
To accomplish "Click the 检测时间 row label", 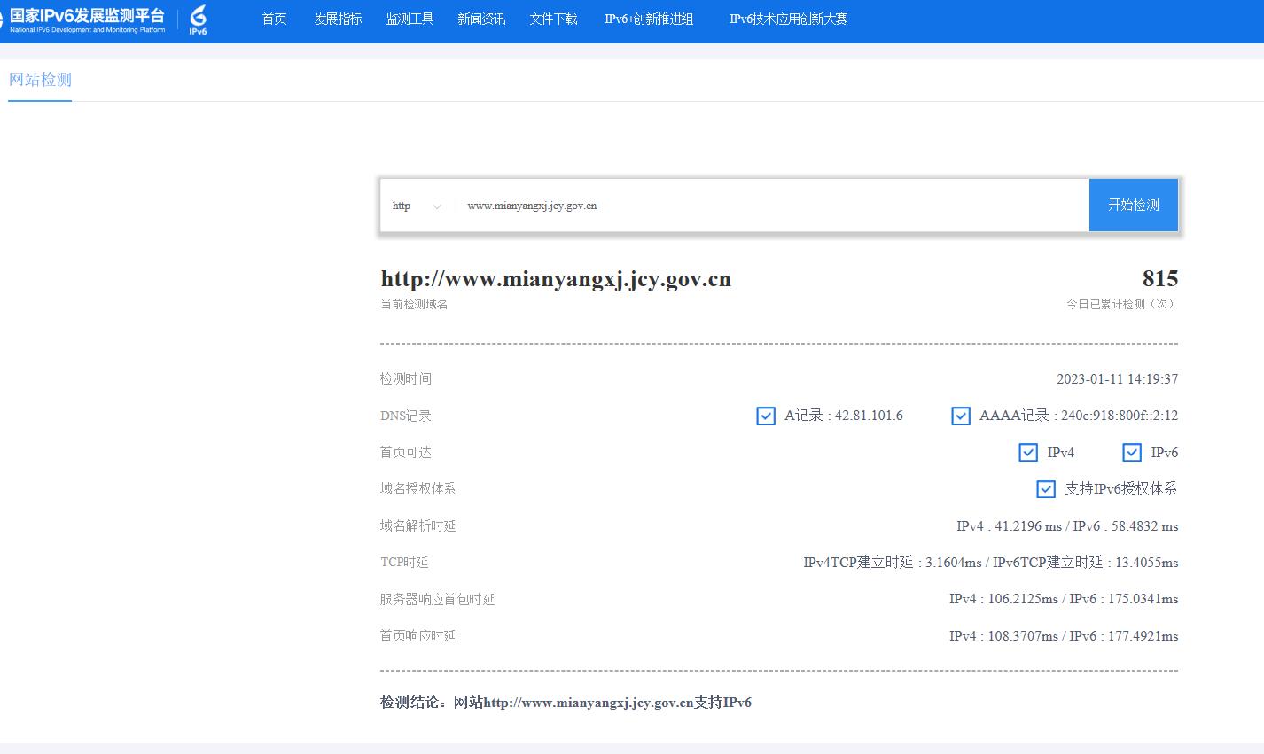I will [x=406, y=379].
